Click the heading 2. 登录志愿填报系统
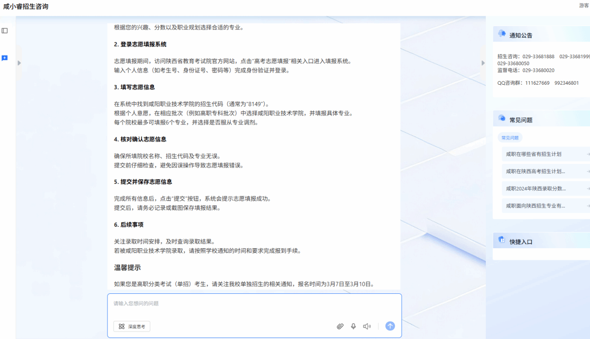The image size is (590, 339). click(140, 44)
